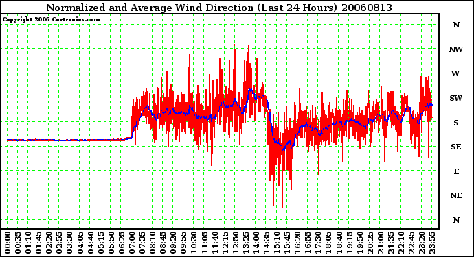The width and height of the screenshot is (474, 257).
Task: Click the 21:00 time axis label
Action: click(381, 243)
